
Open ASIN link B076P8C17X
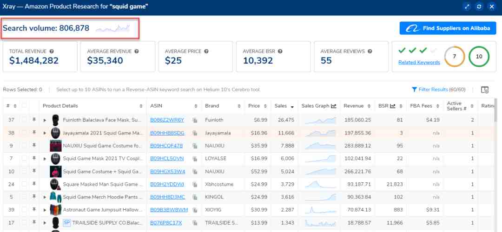click(x=166, y=223)
